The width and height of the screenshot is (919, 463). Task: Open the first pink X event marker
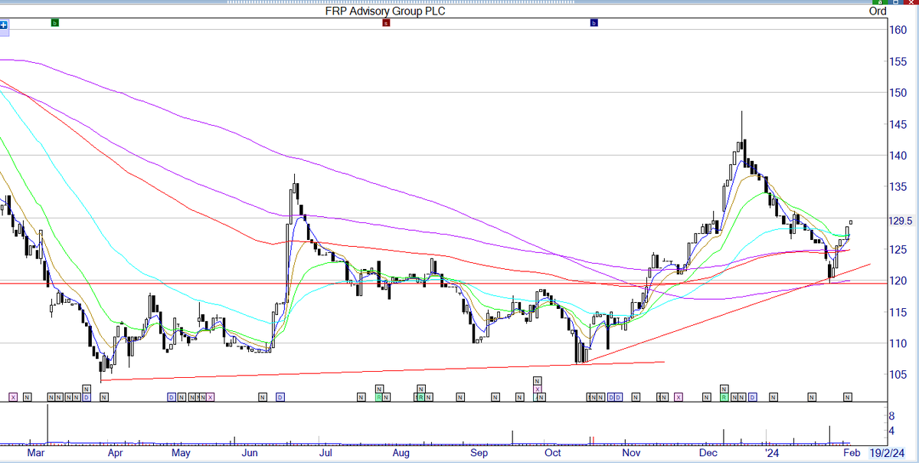(x=12, y=397)
